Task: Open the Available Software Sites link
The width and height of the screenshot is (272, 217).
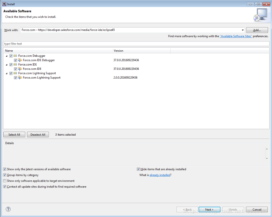Action: point(236,36)
